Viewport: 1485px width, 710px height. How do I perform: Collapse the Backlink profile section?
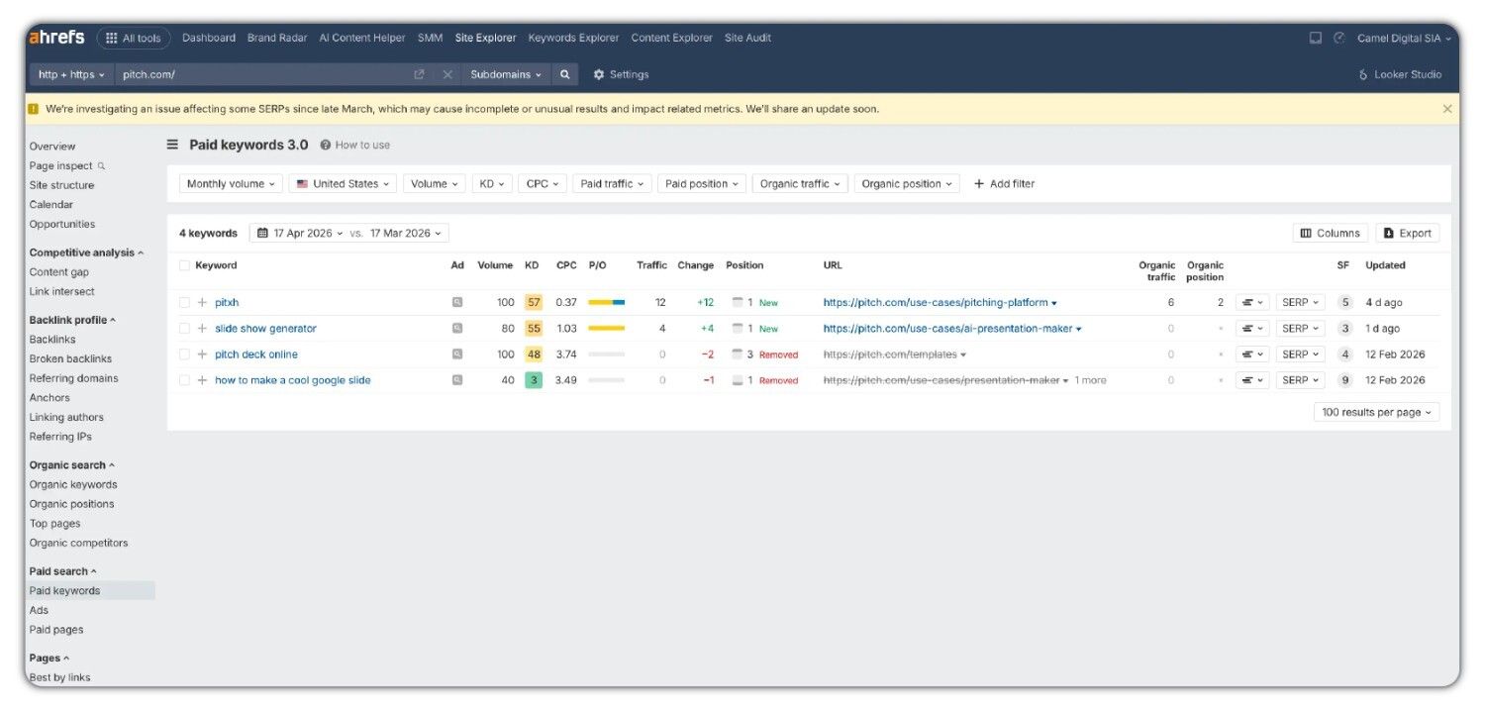point(72,320)
